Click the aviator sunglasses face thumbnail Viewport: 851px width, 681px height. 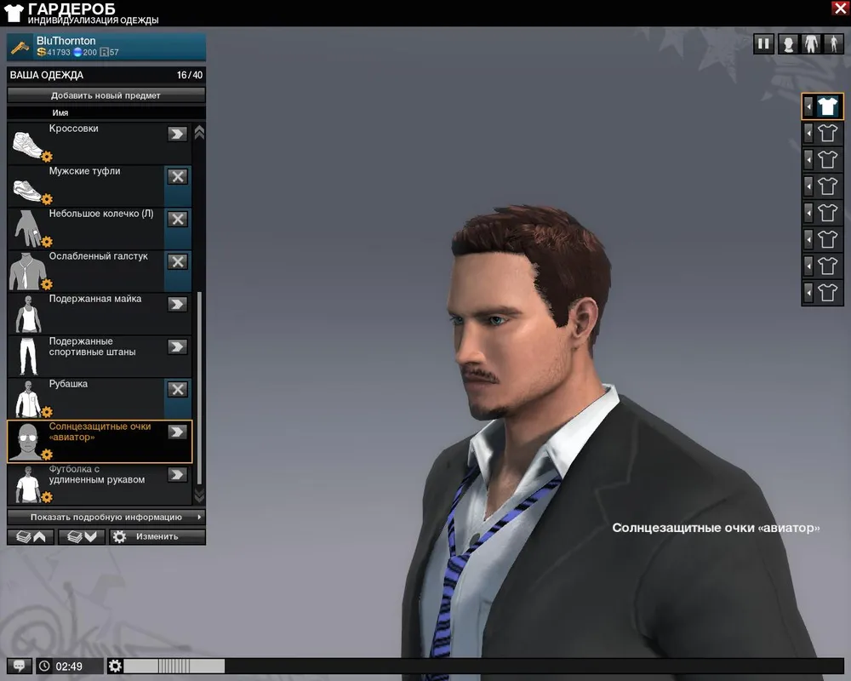(x=28, y=442)
